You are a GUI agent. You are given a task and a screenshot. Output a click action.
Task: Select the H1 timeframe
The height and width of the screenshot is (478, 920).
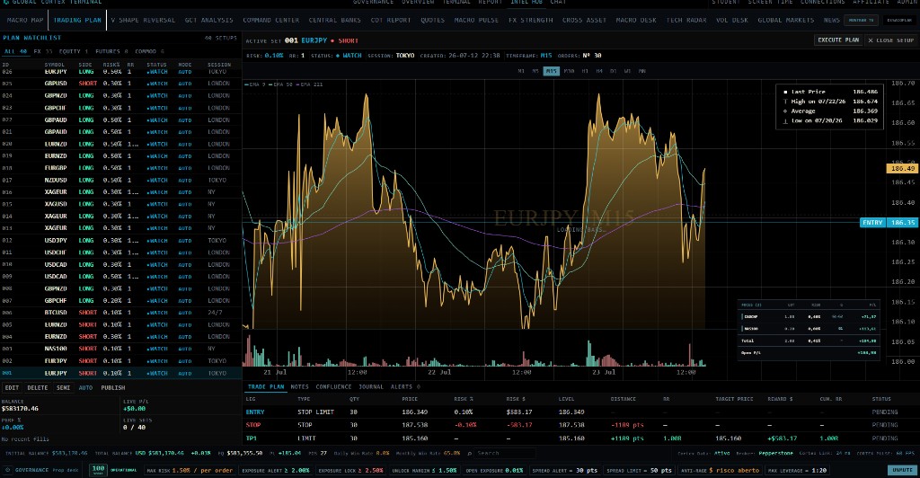coord(585,71)
